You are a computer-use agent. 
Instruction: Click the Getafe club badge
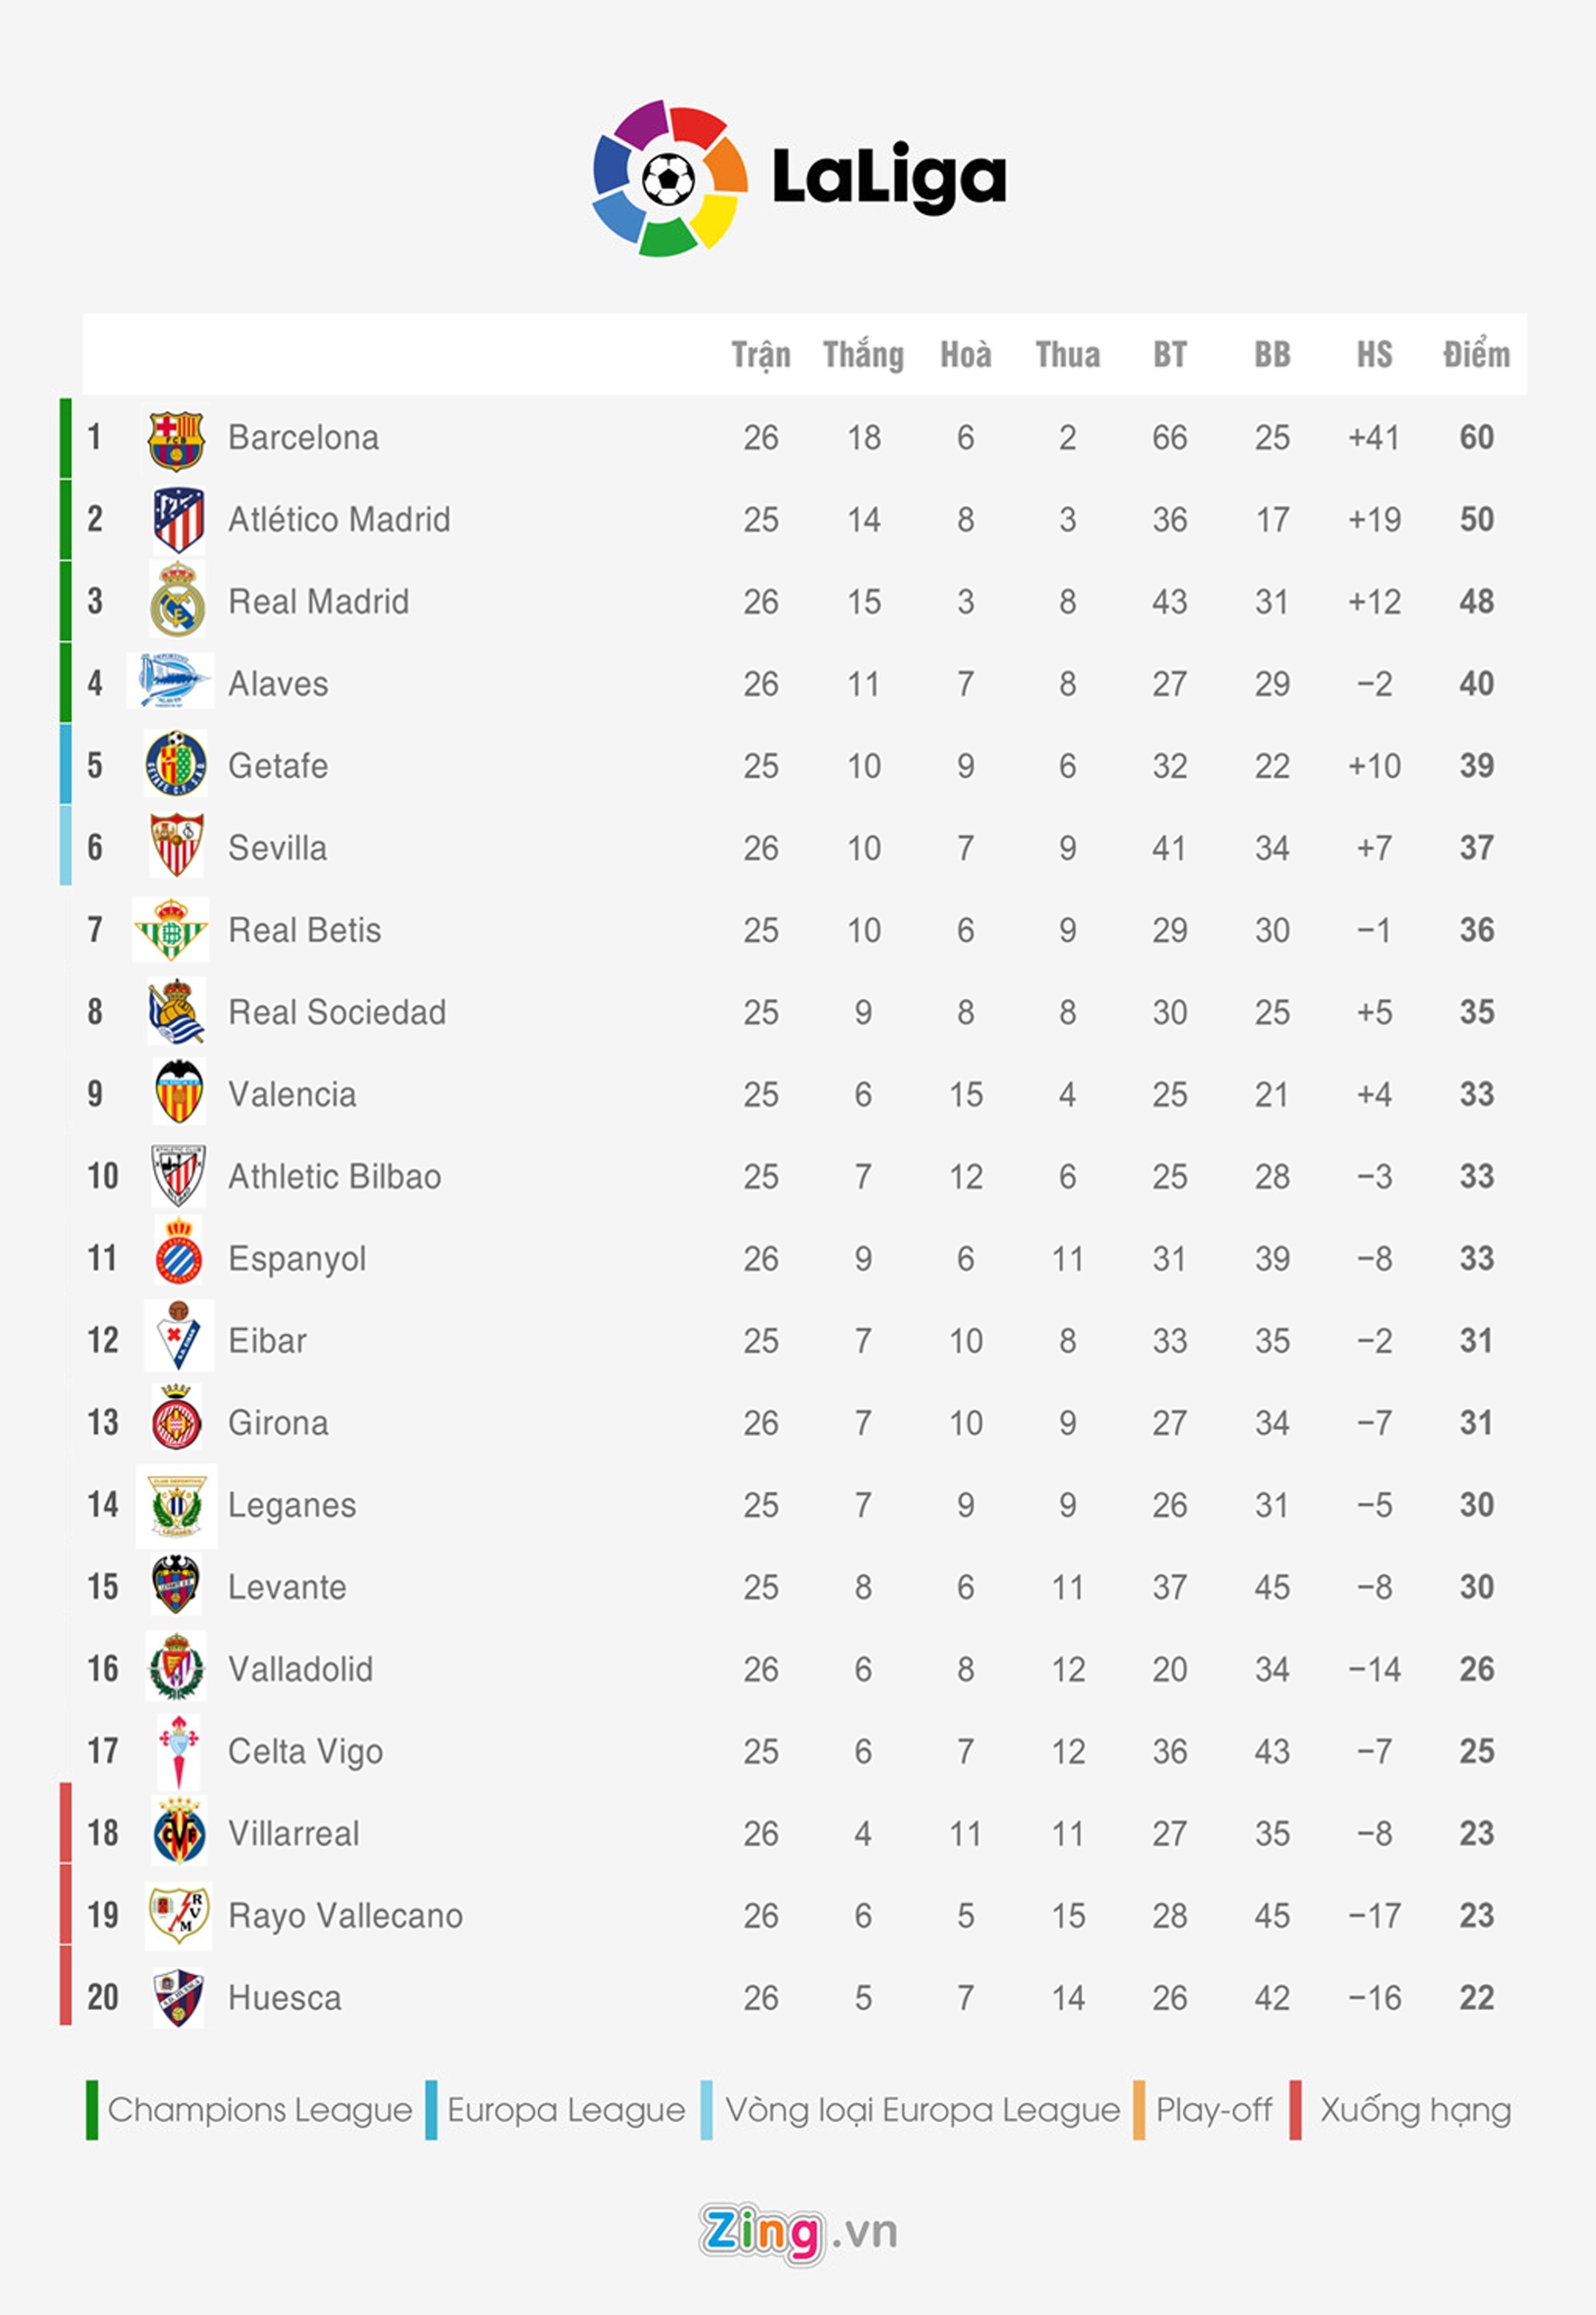176,766
